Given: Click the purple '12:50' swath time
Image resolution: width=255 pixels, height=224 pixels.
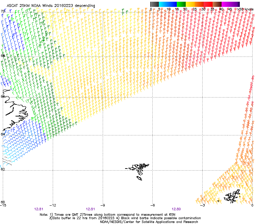Looking at the screenshot, I should pos(176,209).
